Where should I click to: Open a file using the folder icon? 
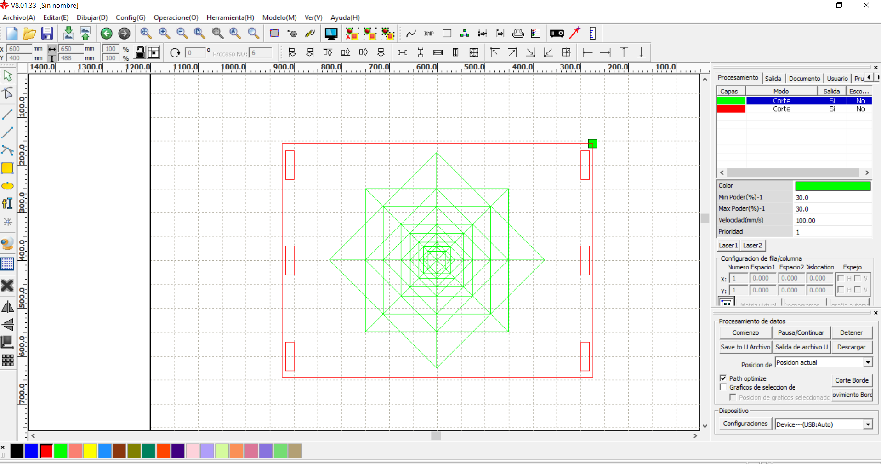pyautogui.click(x=29, y=33)
